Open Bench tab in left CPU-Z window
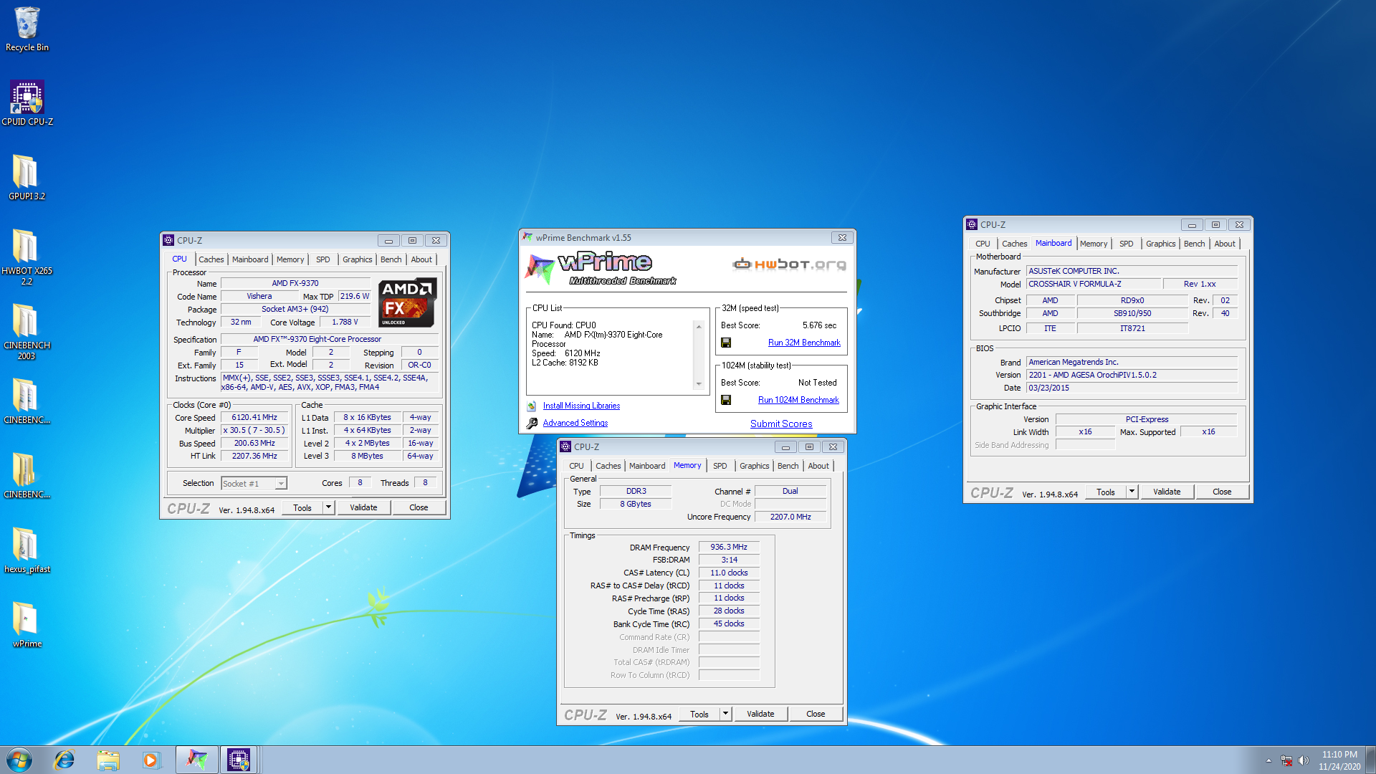This screenshot has width=1376, height=774. pos(391,259)
